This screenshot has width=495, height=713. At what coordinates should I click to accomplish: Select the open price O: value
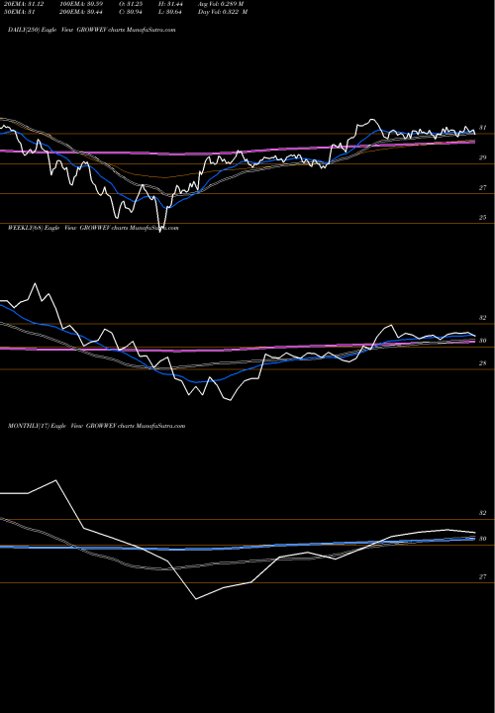[132, 4]
